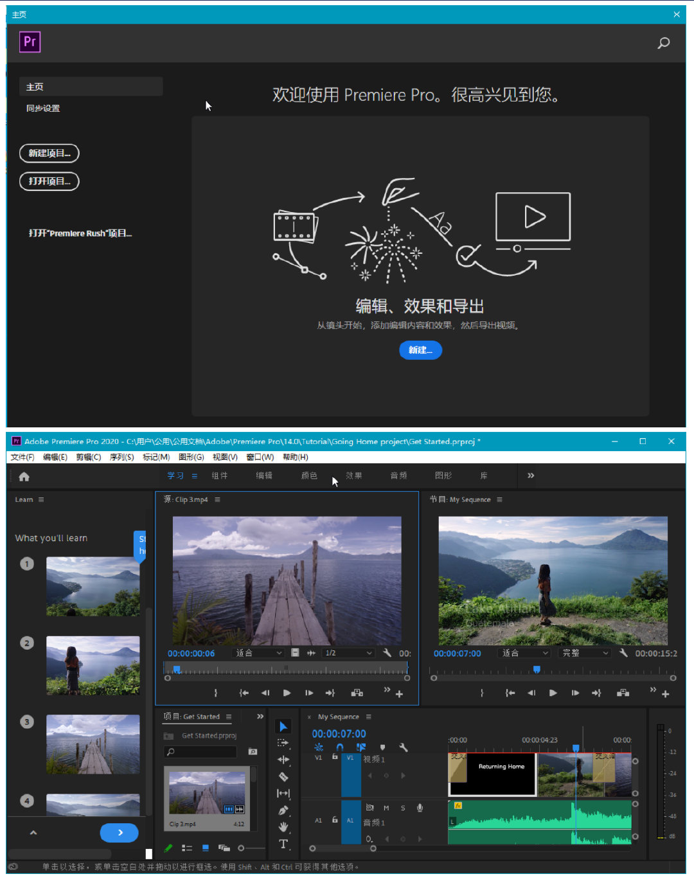This screenshot has height=883, width=694.
Task: Solo audio track A1 with the S button
Action: 403,808
